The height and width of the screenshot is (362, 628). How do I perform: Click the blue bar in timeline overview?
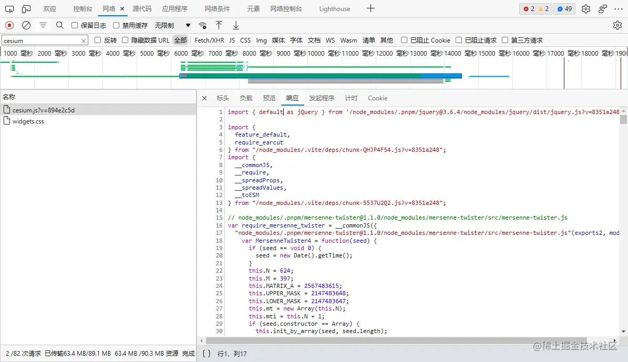(x=321, y=76)
